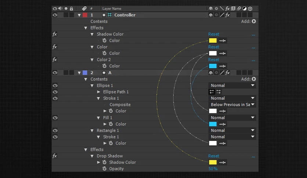This screenshot has height=178, width=307.
Task: Click the Audio speaker column header icon
Action: [60, 8]
